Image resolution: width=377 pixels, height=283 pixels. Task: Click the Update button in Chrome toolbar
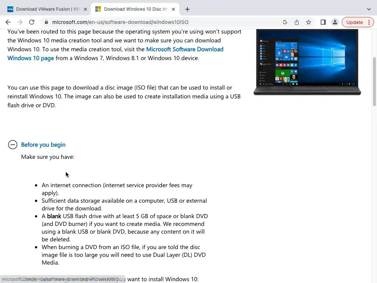(355, 22)
